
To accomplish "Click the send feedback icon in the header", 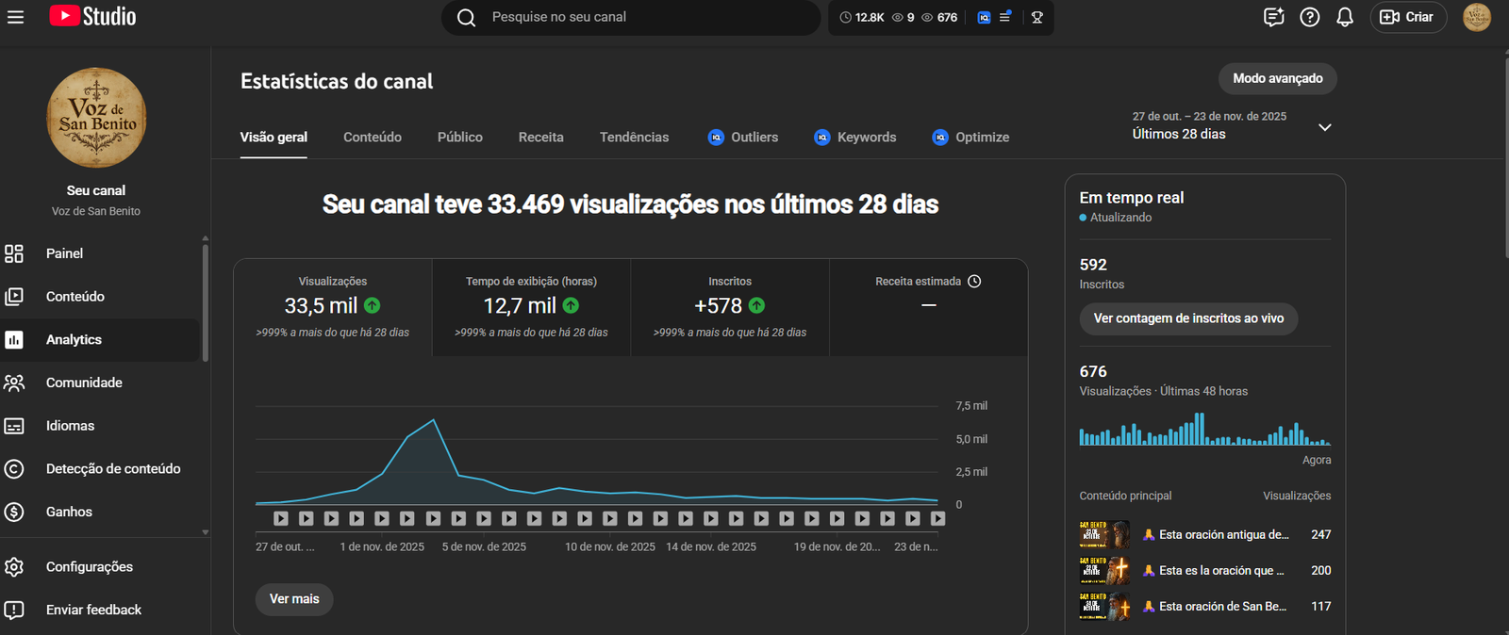I will (1273, 17).
